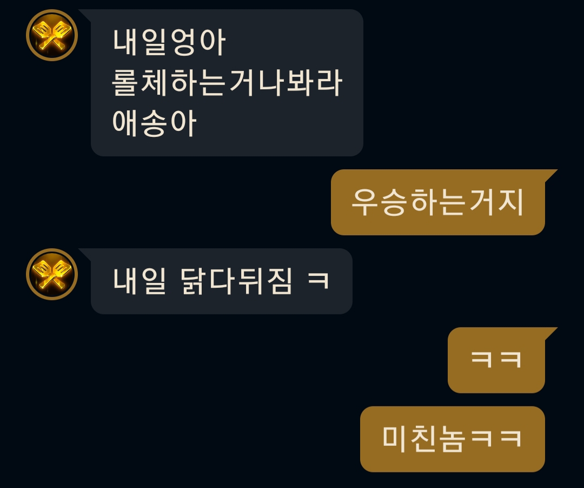584x488 pixels.
Task: Tap the 내일엉아 text line
Action: point(169,42)
